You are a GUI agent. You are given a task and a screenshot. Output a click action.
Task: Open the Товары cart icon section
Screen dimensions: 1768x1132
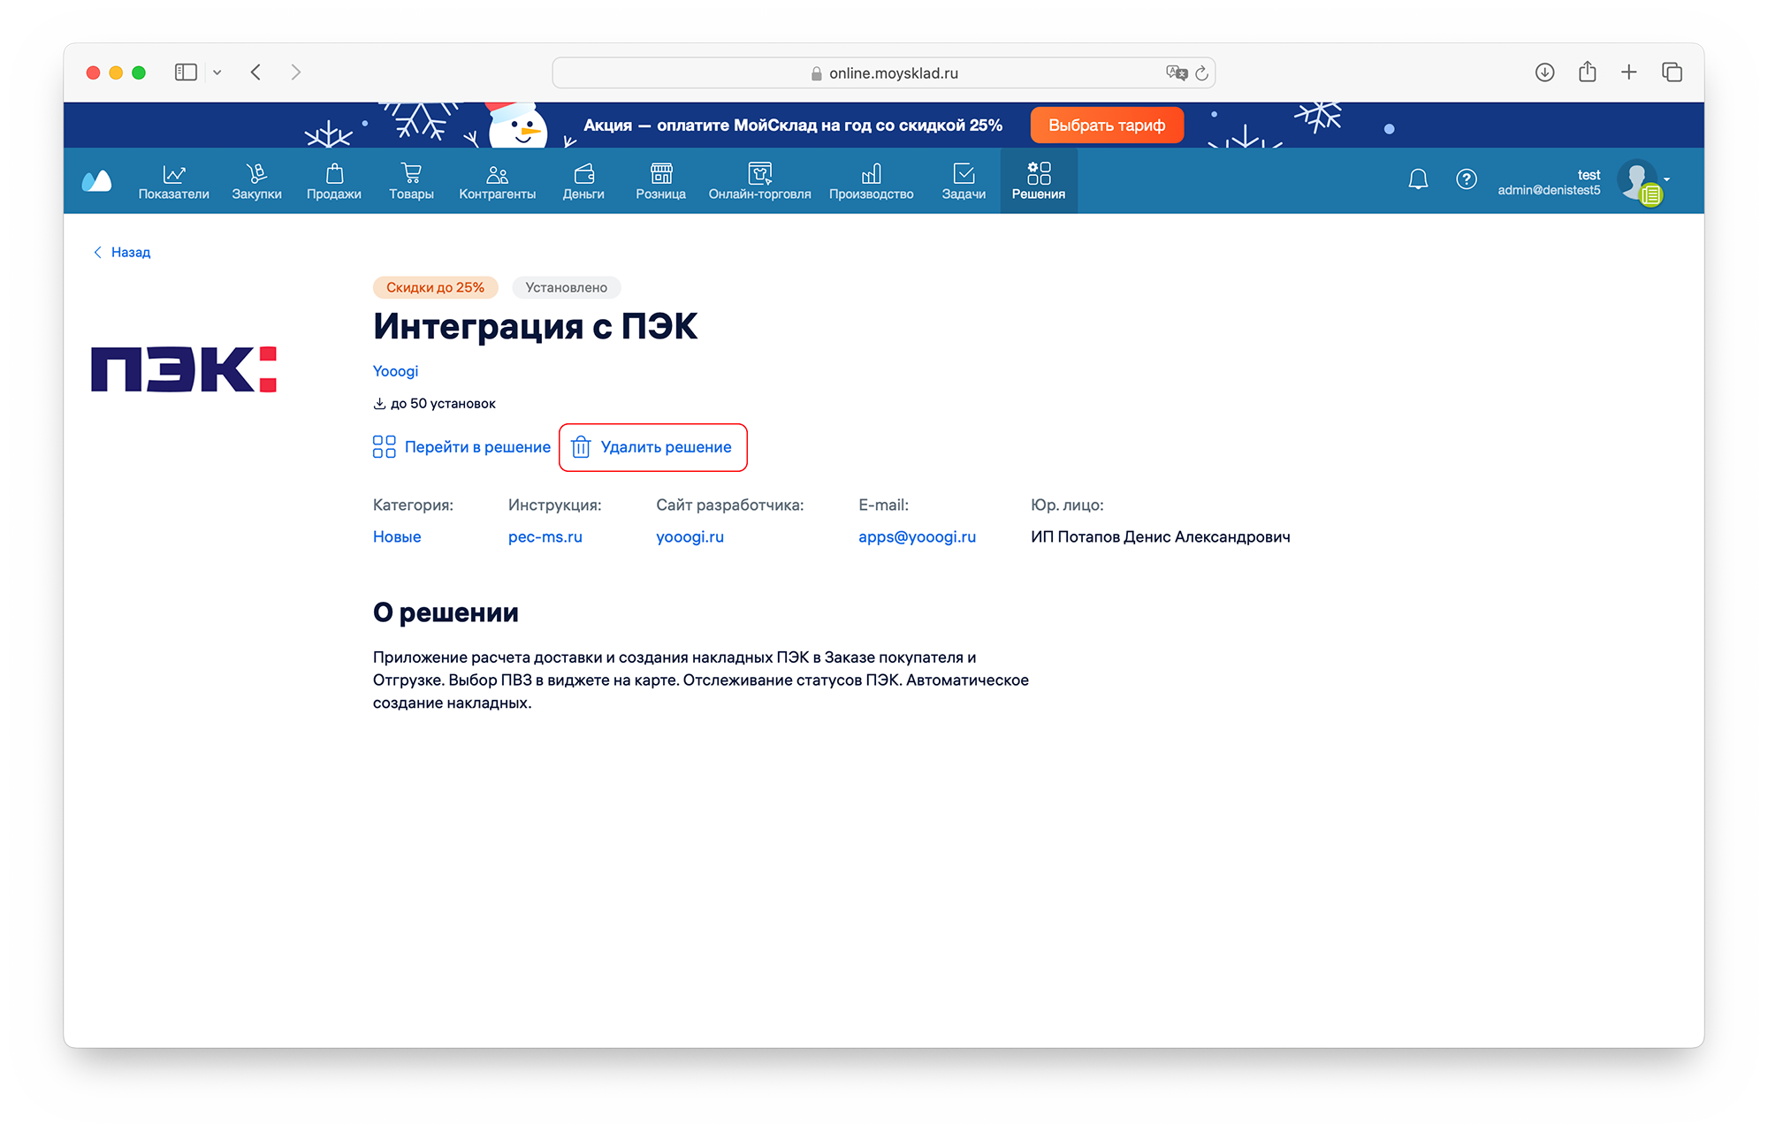pos(411,181)
